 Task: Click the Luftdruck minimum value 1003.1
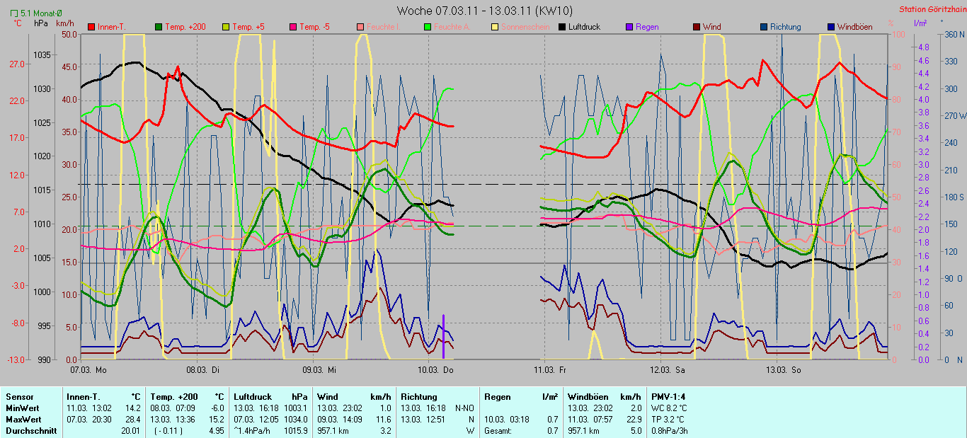tap(295, 408)
